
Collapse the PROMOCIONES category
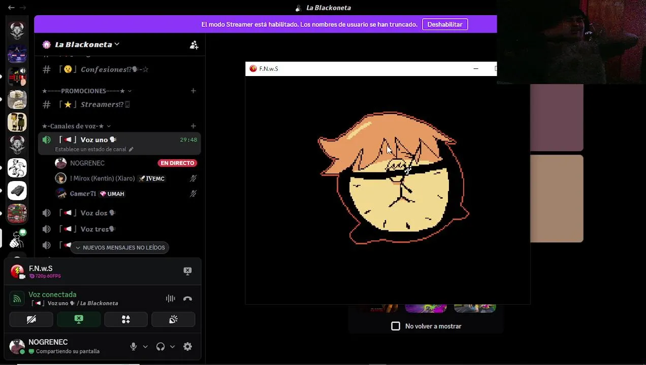(x=87, y=91)
